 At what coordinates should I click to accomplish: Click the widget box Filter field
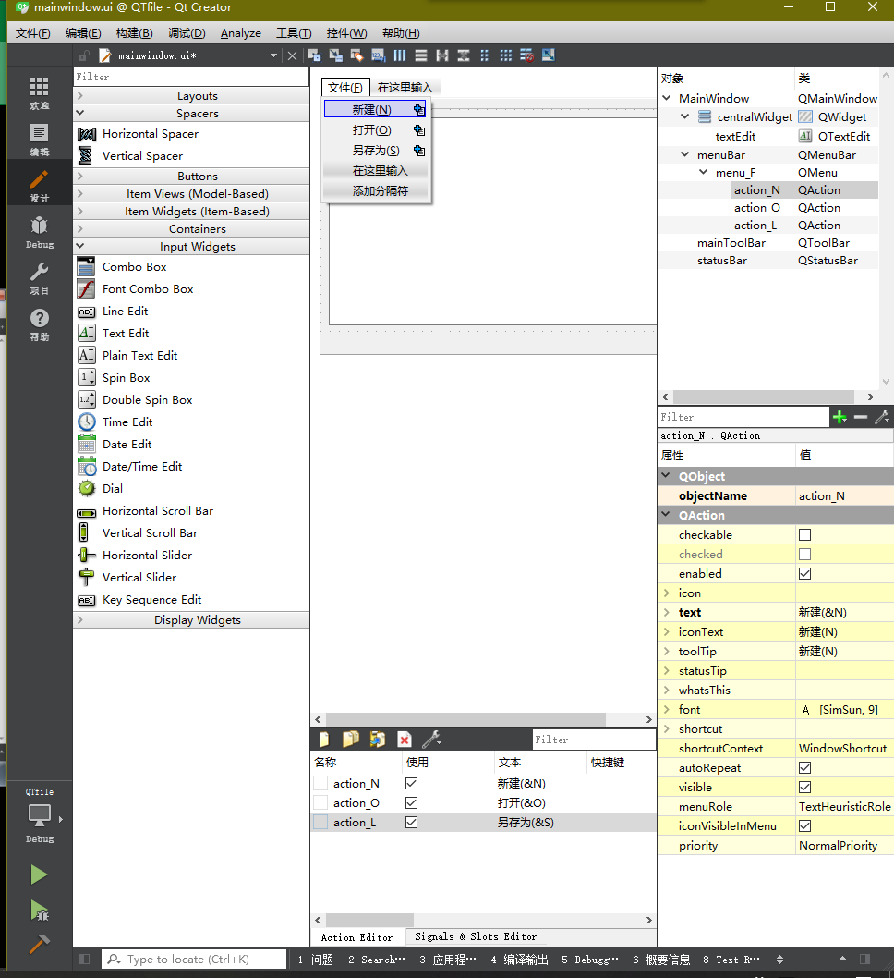(x=191, y=77)
